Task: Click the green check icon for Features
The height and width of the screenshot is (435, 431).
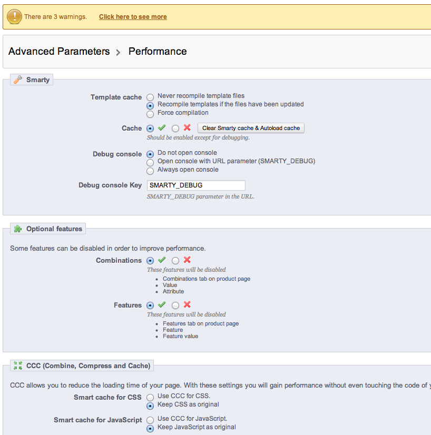Action: coord(162,304)
